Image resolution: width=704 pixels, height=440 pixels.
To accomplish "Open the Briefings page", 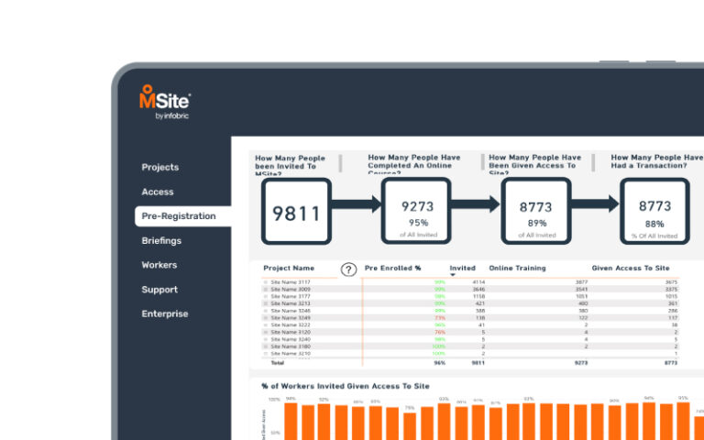I will [161, 240].
